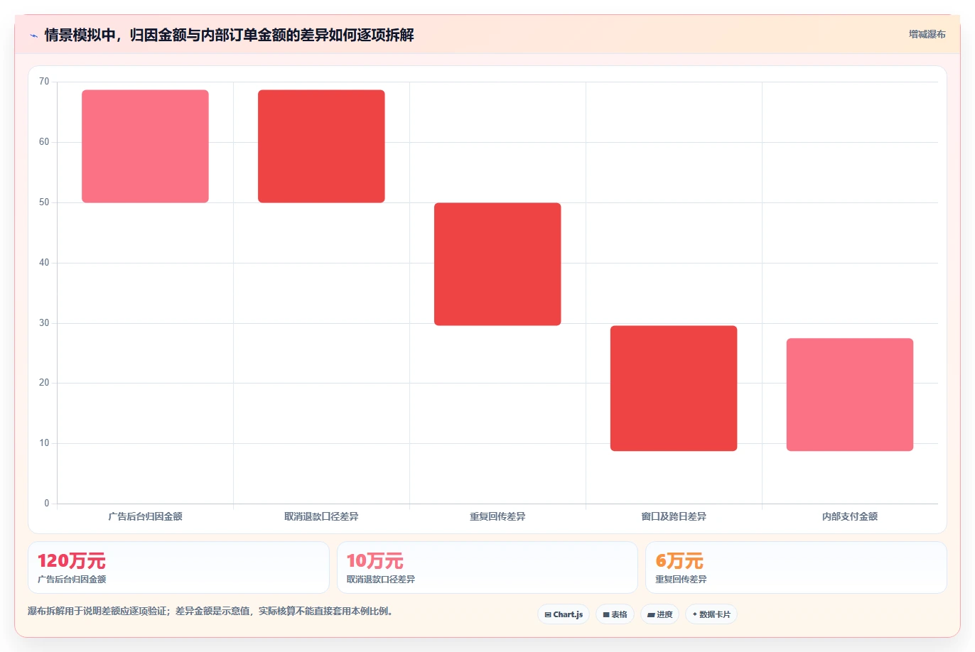Click 广告后台归因金额 caption in the first card
975x652 pixels.
click(x=72, y=580)
